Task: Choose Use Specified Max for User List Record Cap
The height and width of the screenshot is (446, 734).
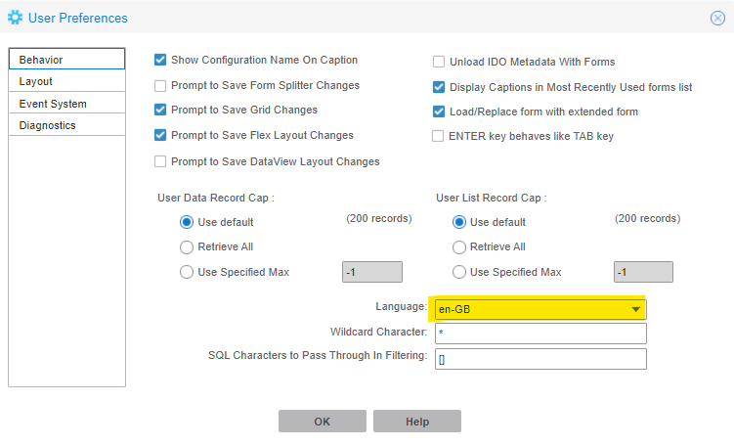Action: 459,272
